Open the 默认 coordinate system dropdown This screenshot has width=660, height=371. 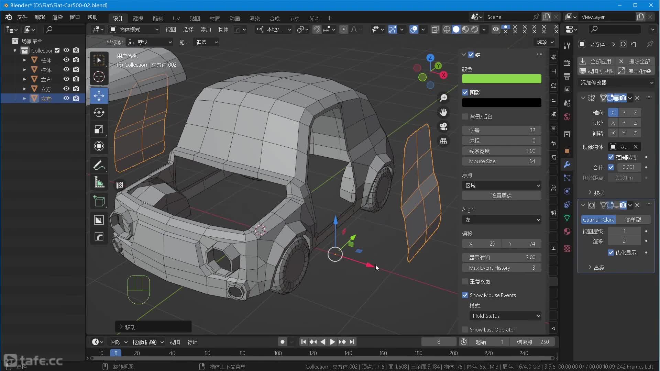[x=150, y=42]
